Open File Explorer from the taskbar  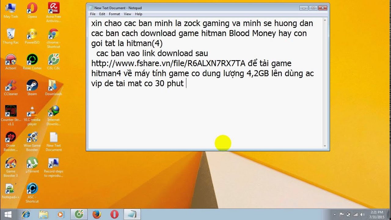point(44,215)
